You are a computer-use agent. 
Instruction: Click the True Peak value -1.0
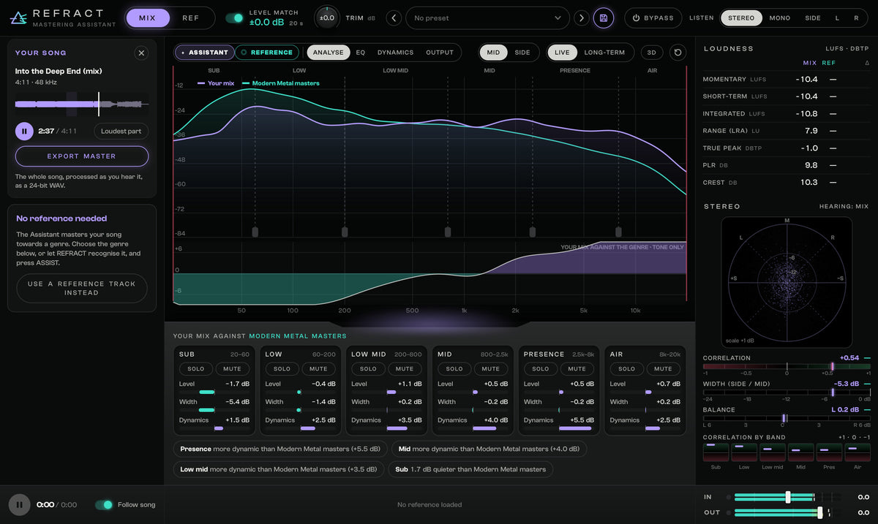pyautogui.click(x=809, y=148)
